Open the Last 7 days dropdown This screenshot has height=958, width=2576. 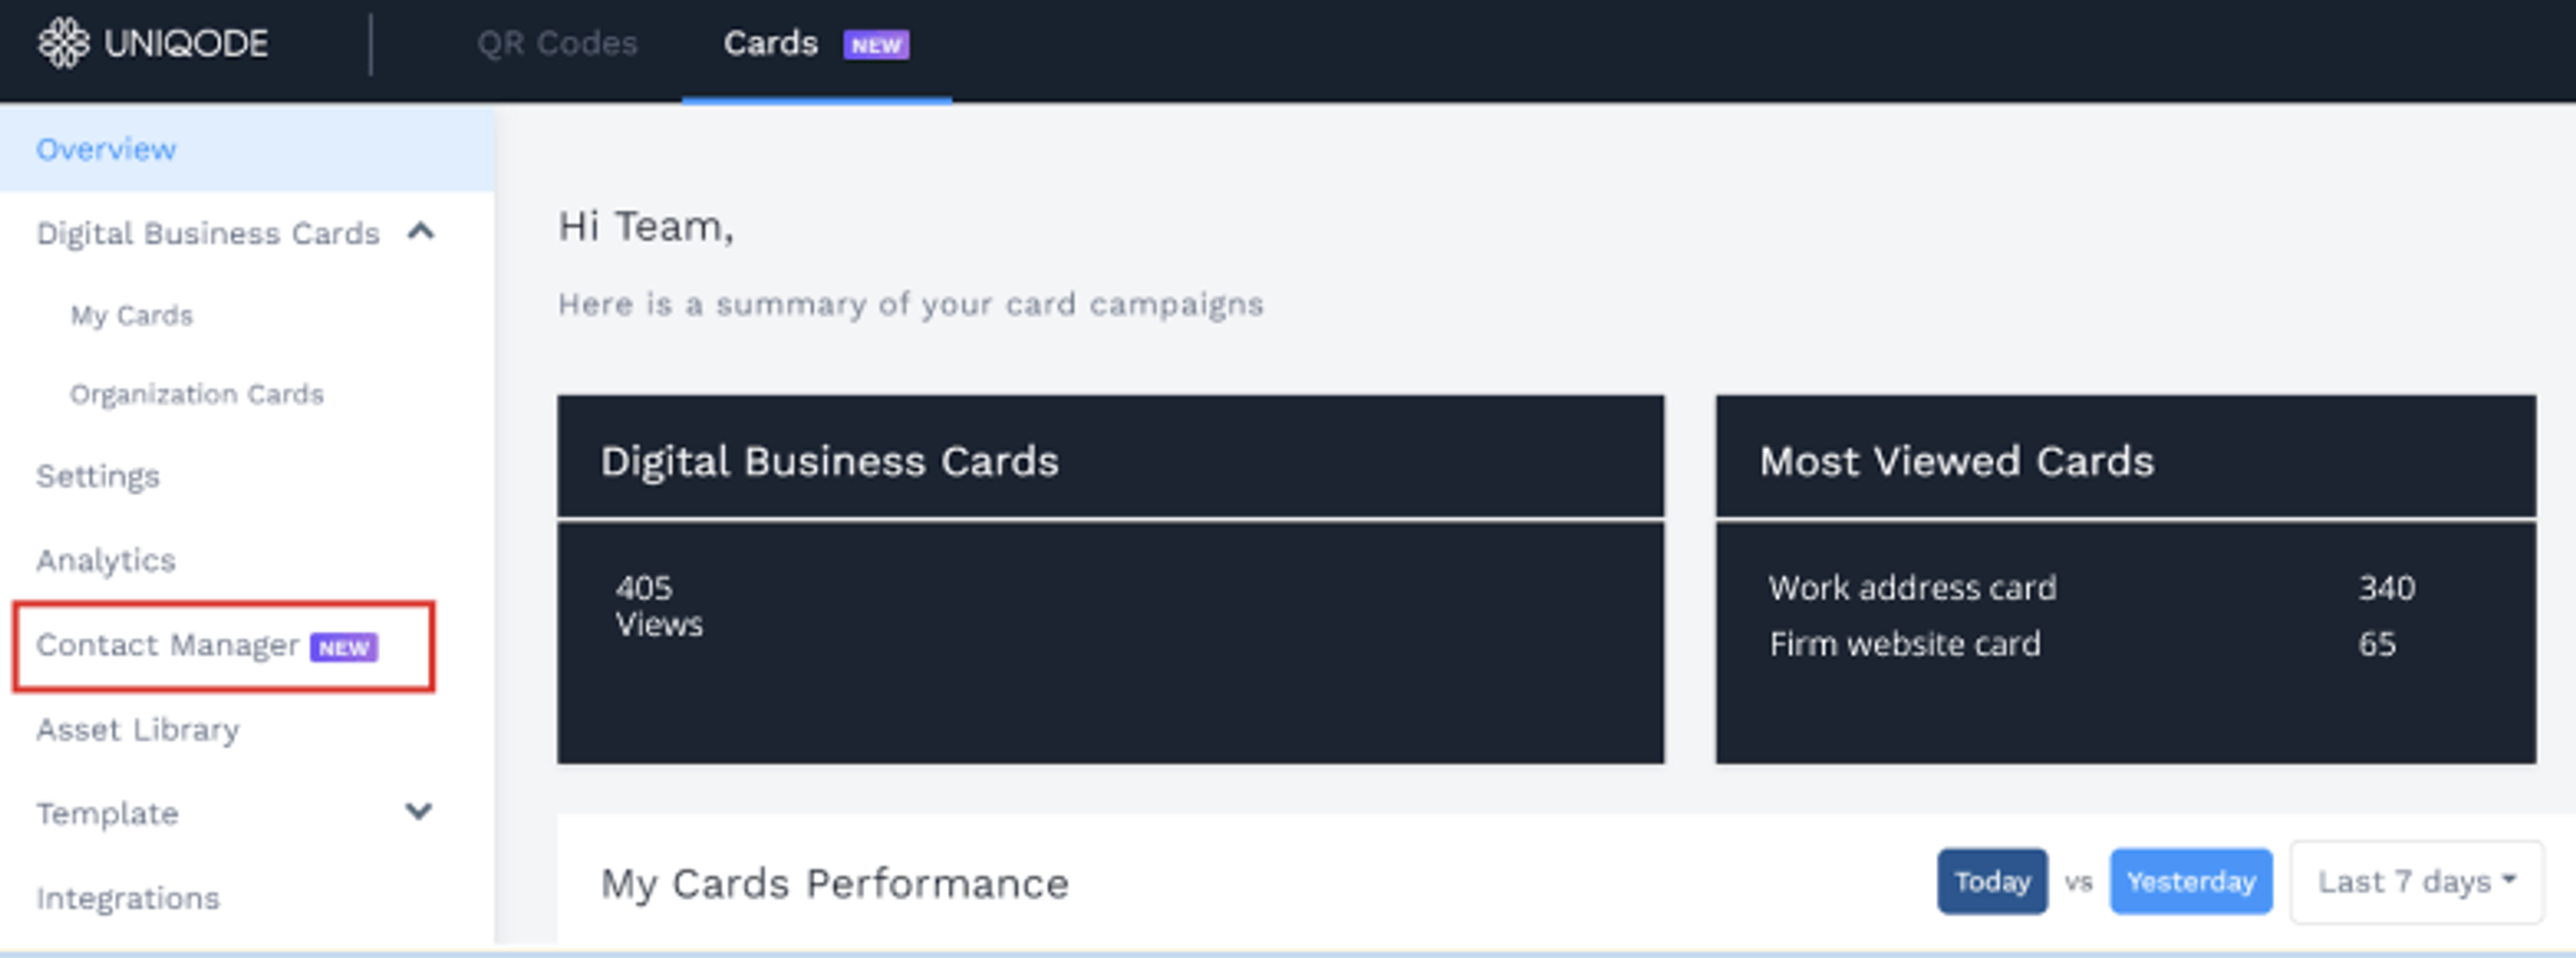pyautogui.click(x=2413, y=881)
